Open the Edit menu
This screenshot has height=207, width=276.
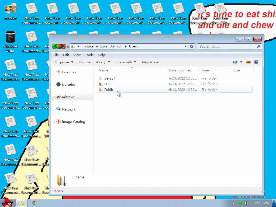pyautogui.click(x=66, y=55)
